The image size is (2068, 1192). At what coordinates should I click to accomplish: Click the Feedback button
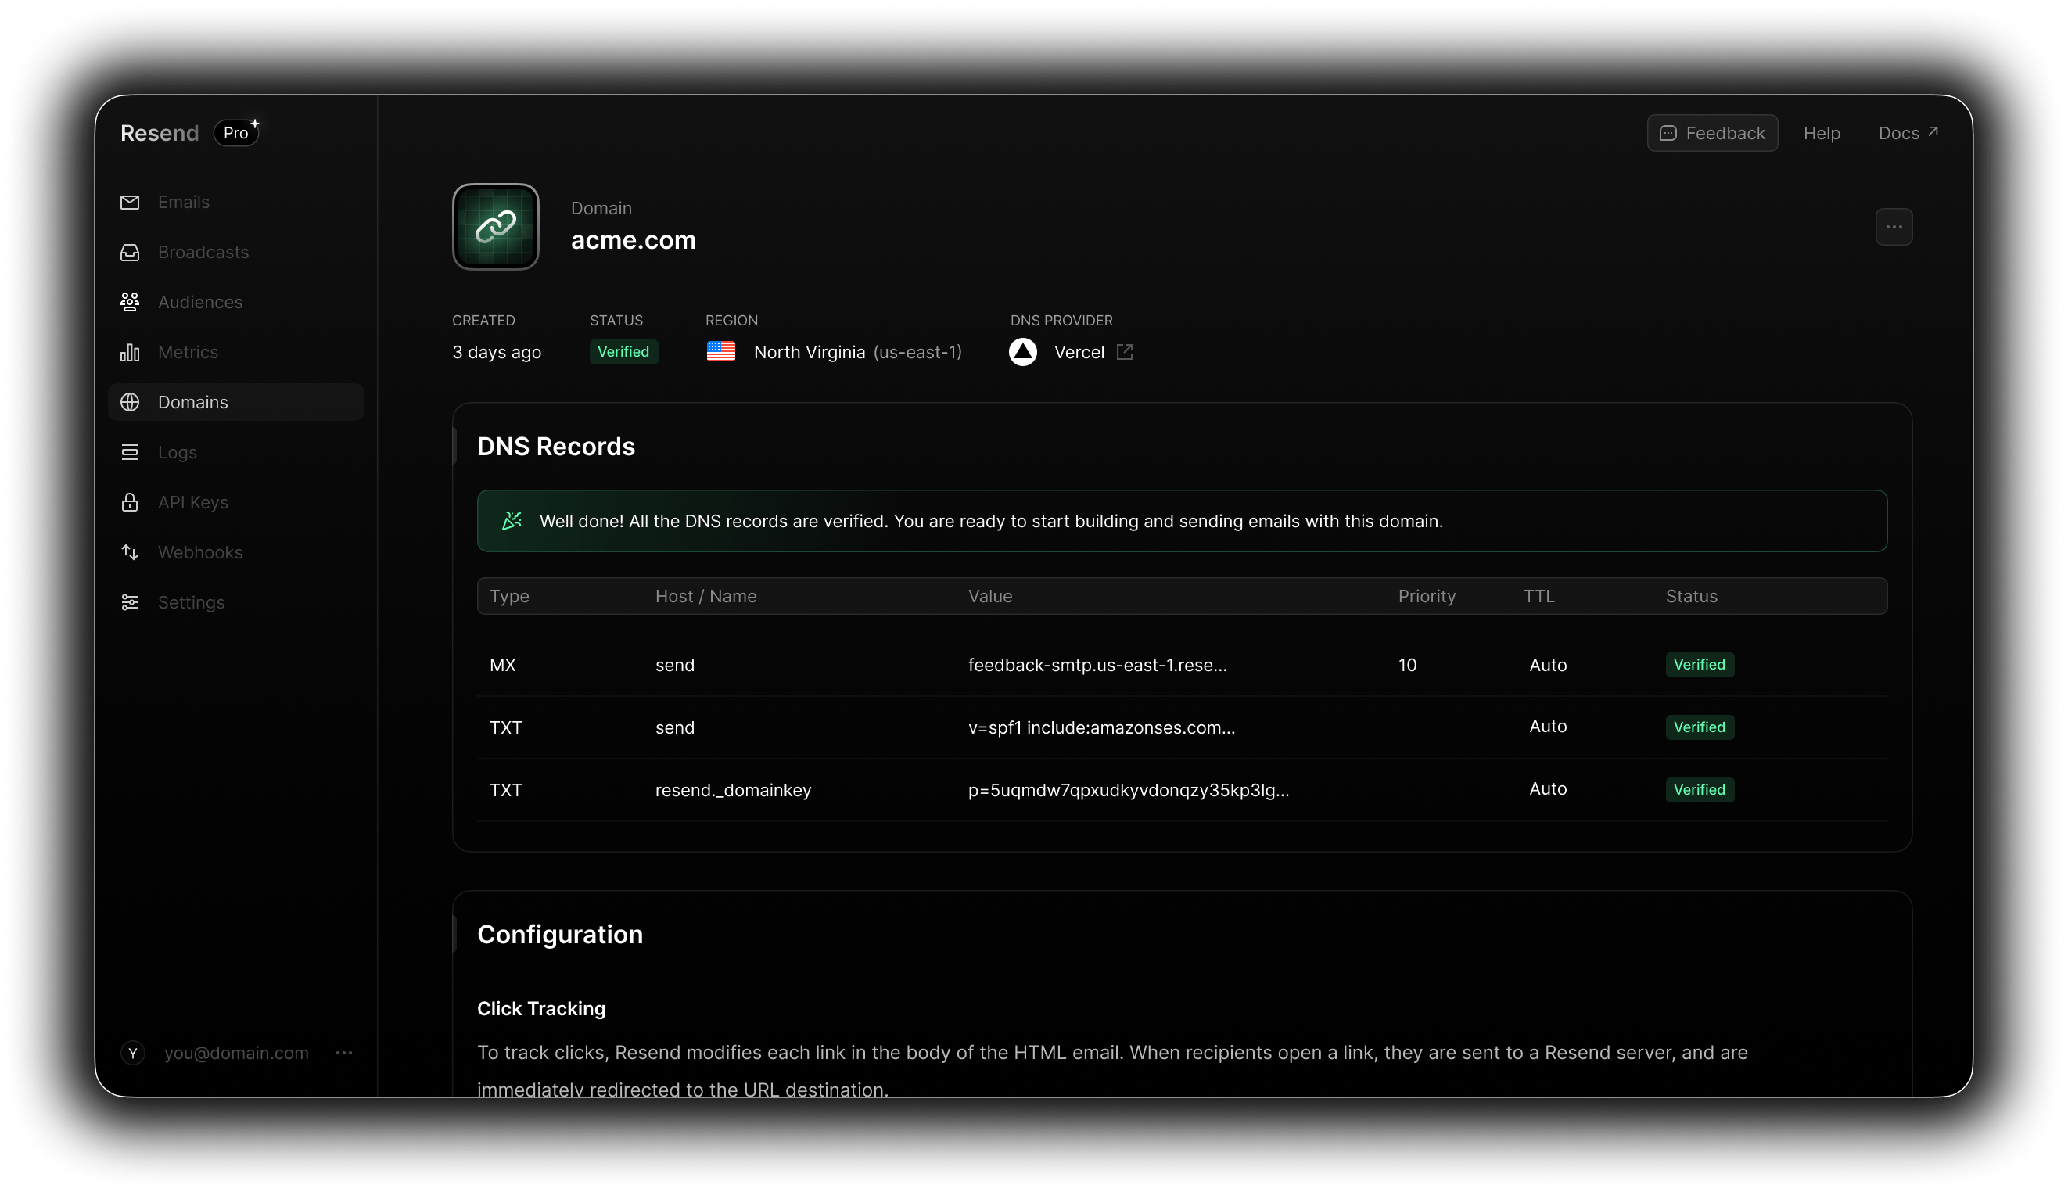1712,133
